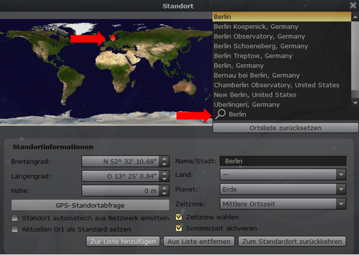The height and width of the screenshot is (255, 359).
Task: Decrease Höhe with down arrow
Action: point(164,194)
